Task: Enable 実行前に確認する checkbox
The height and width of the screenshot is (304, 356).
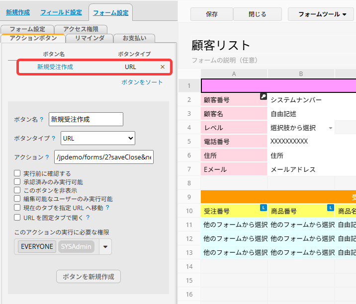Action: click(x=17, y=174)
